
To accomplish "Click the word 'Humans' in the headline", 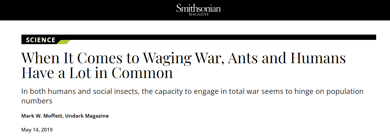I will click(x=318, y=58).
